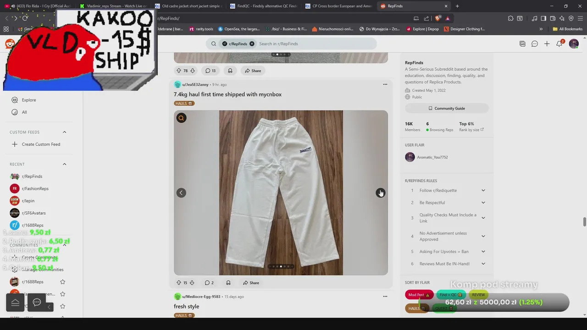Open r/SF6Avatars from Recent
The width and height of the screenshot is (587, 330).
[28, 213]
